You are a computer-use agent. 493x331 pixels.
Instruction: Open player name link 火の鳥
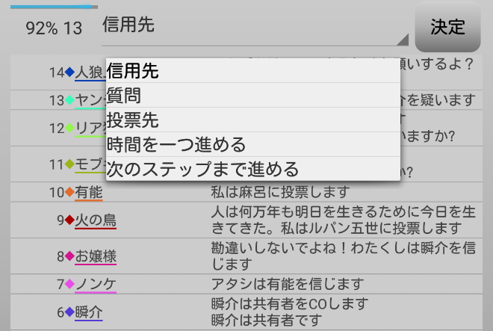95,220
